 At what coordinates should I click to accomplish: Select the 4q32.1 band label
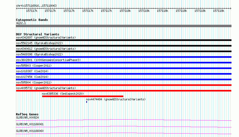[21, 23]
